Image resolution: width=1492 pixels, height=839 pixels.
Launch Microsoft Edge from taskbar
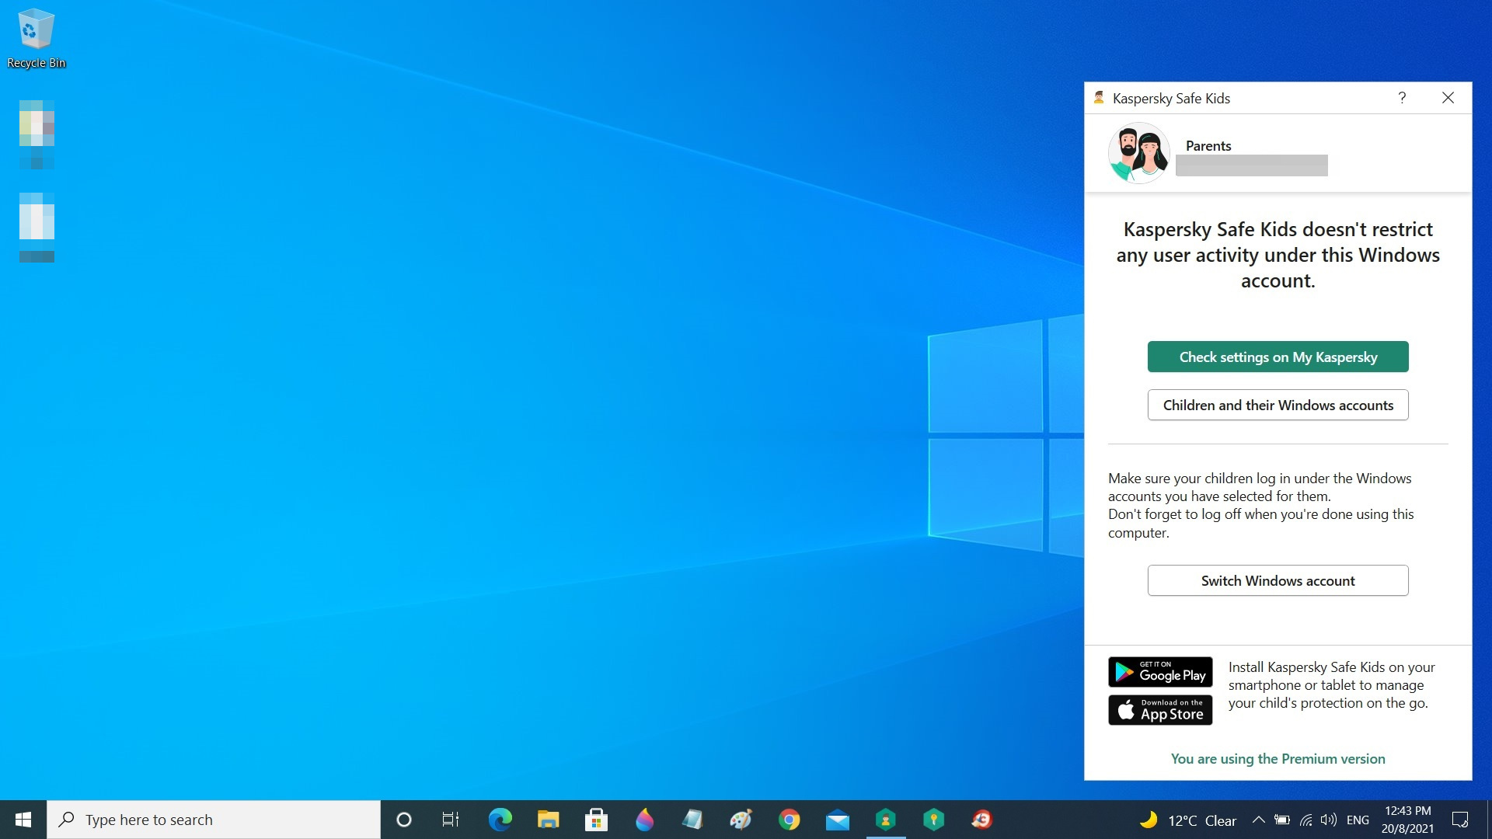click(x=500, y=820)
